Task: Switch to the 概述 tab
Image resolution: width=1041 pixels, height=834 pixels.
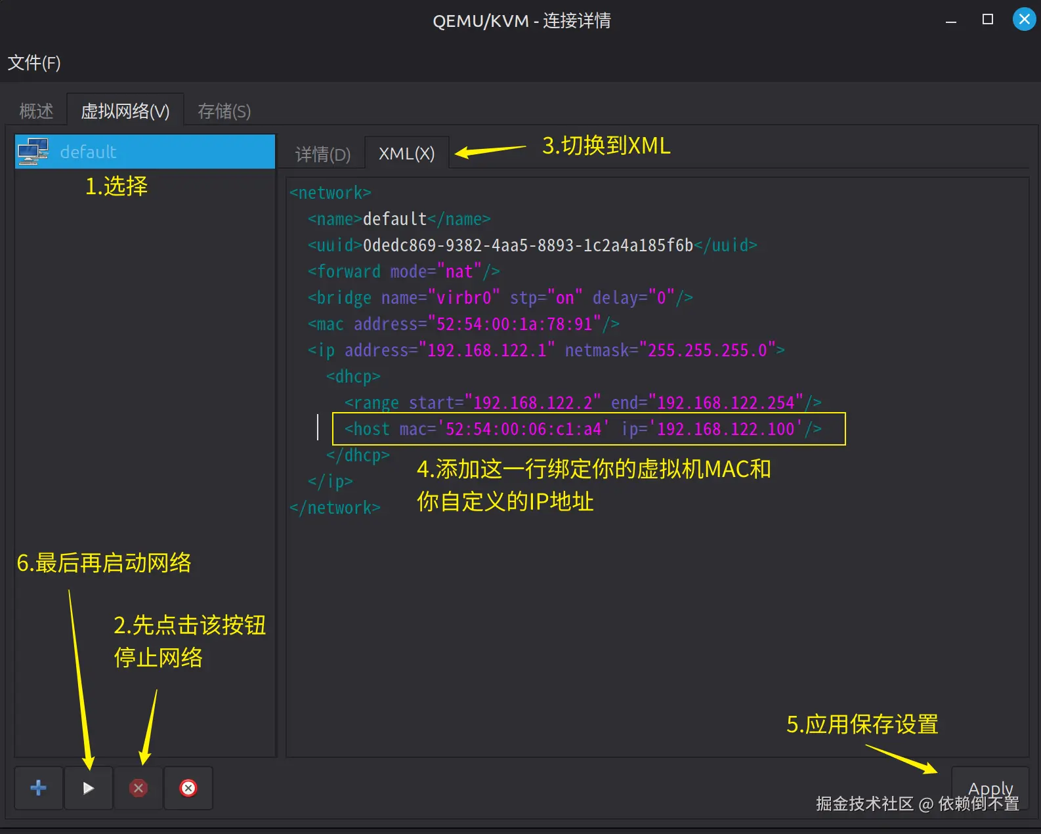Action: pyautogui.click(x=36, y=111)
